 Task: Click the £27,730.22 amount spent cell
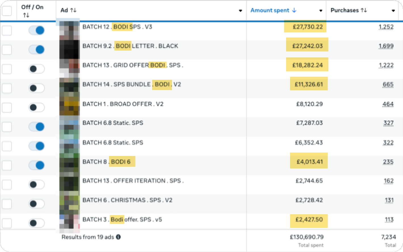point(308,27)
